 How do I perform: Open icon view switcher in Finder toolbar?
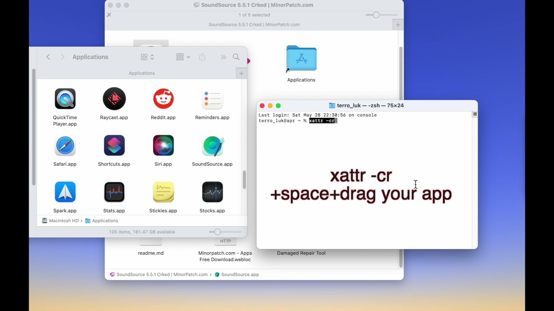click(147, 57)
